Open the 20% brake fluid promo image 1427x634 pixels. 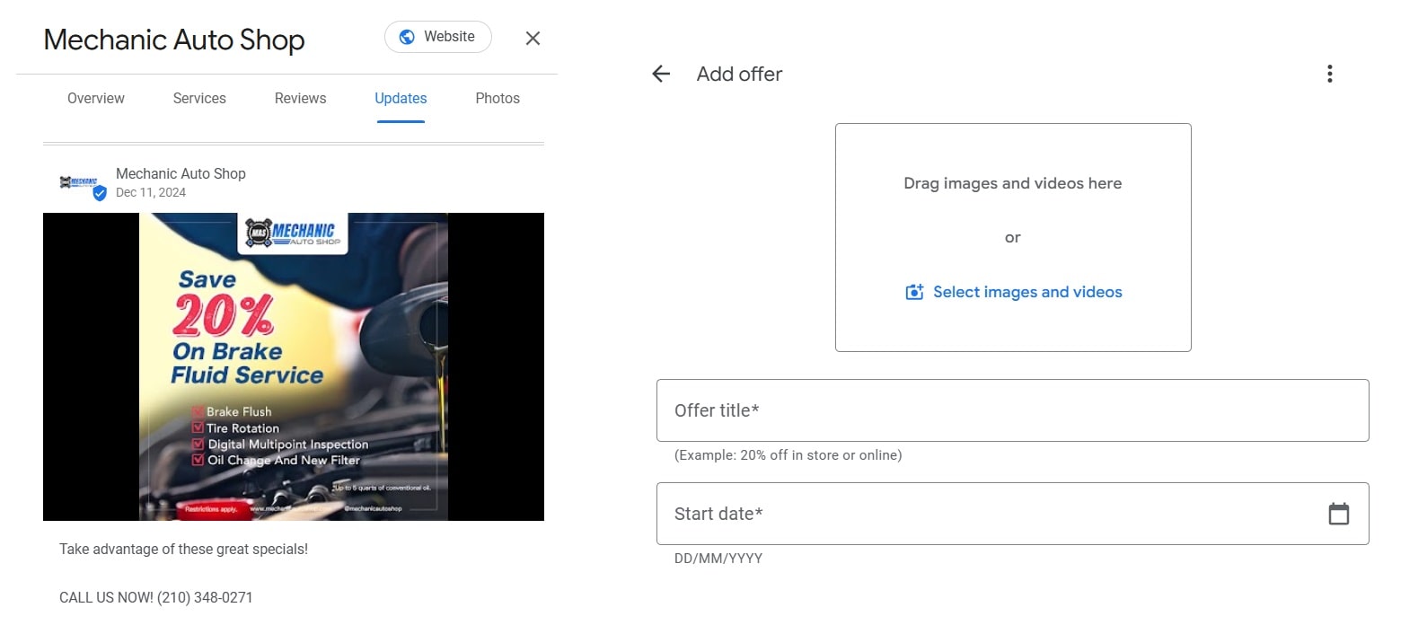tap(294, 366)
